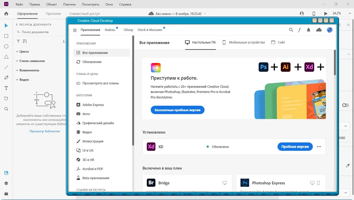
Task: Open the Libraries panel icon in XD
Action: 6,173
